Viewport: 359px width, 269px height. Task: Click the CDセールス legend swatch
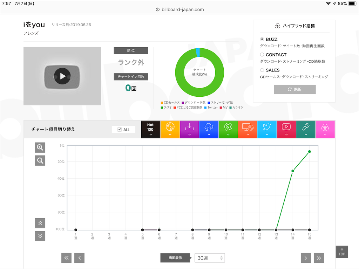[x=162, y=103]
